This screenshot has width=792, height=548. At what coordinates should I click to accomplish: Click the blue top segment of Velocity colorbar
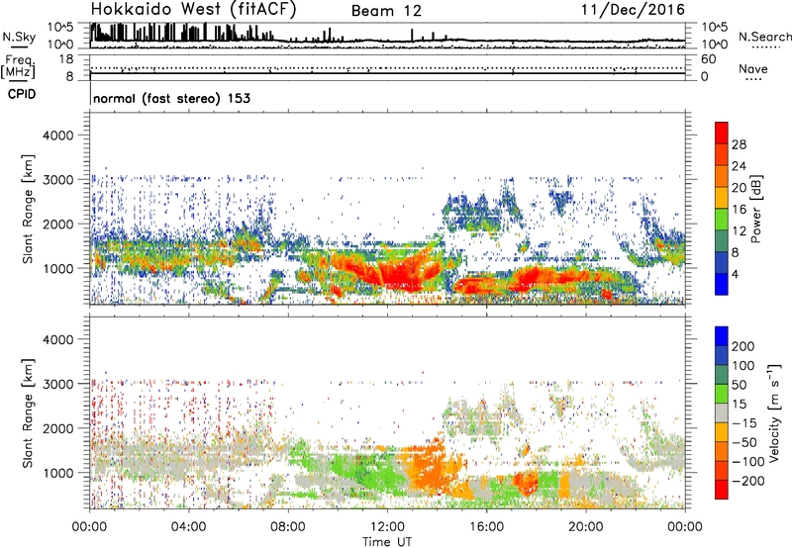click(x=722, y=336)
